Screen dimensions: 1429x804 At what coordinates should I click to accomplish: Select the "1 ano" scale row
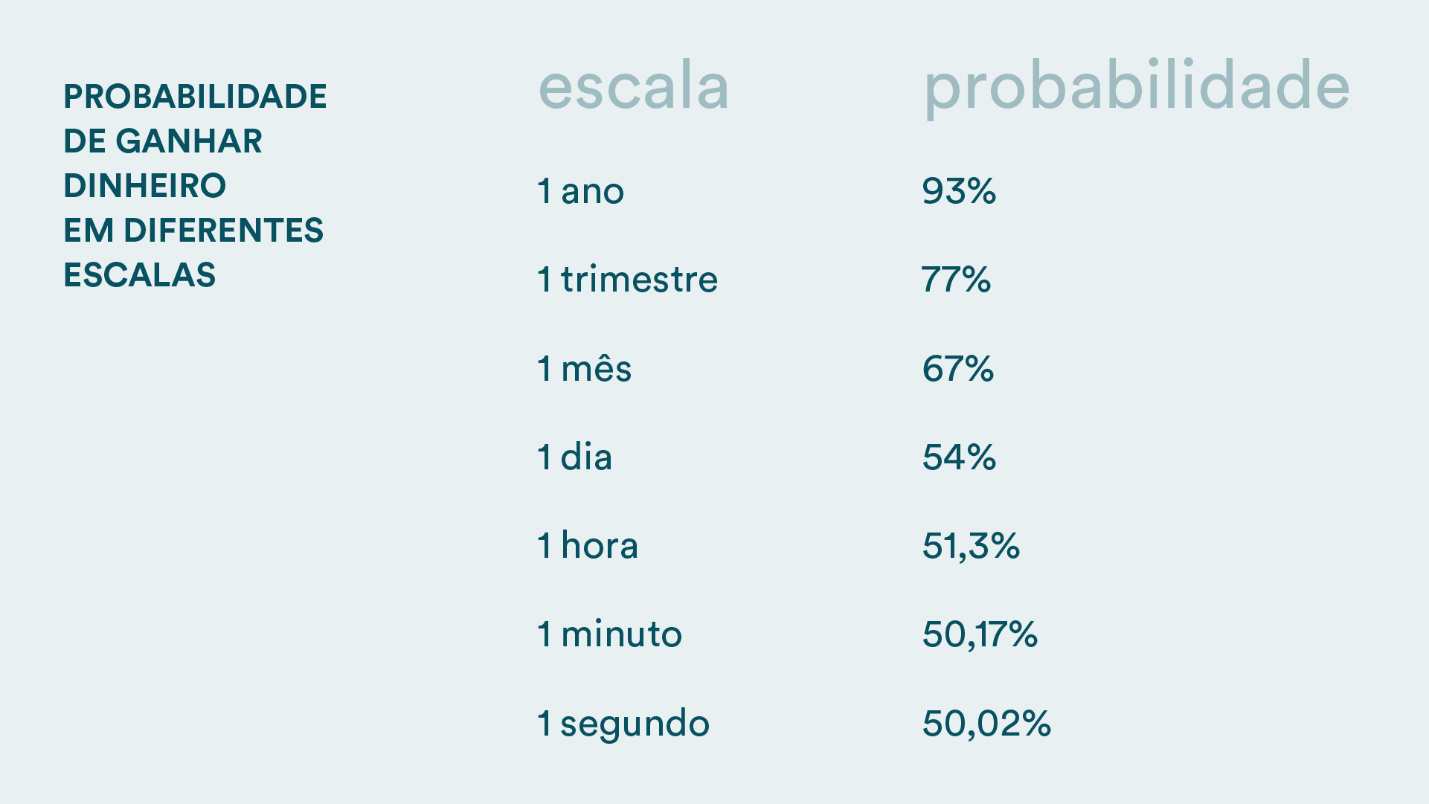point(581,191)
